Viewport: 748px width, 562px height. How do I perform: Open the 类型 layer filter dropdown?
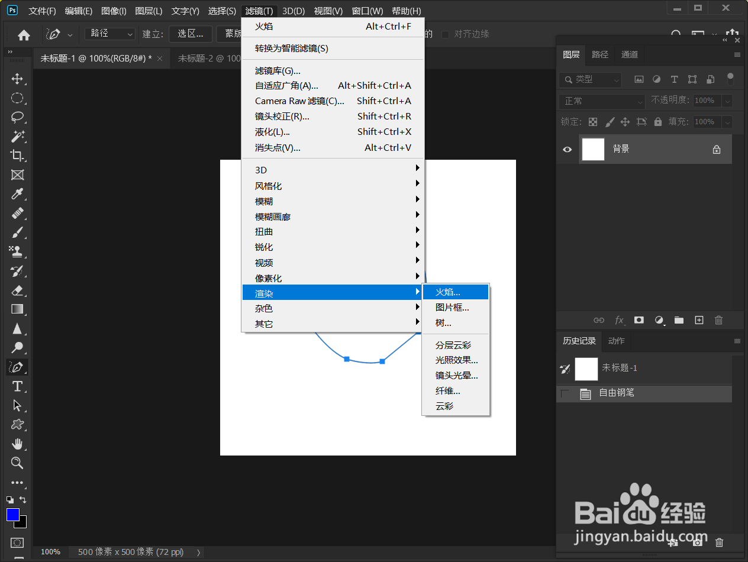click(591, 79)
